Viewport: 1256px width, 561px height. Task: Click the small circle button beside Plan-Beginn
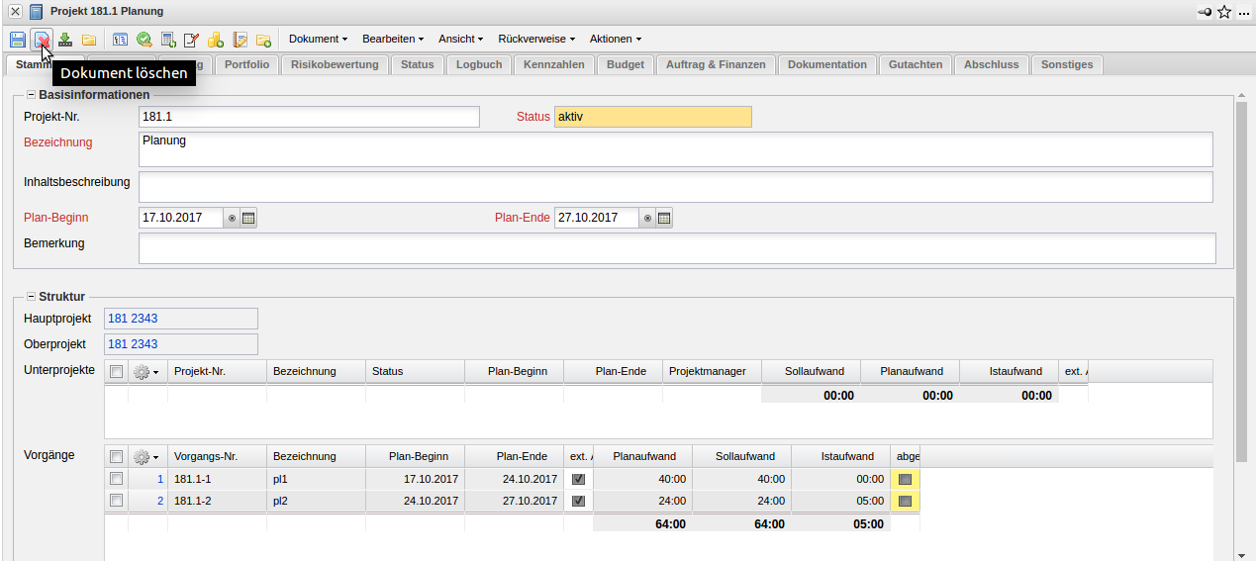(232, 218)
